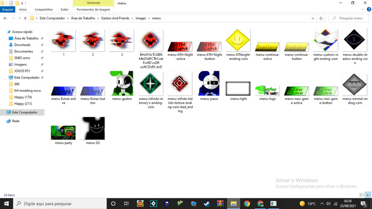
Task: Select the menu-light image file
Action: click(238, 89)
